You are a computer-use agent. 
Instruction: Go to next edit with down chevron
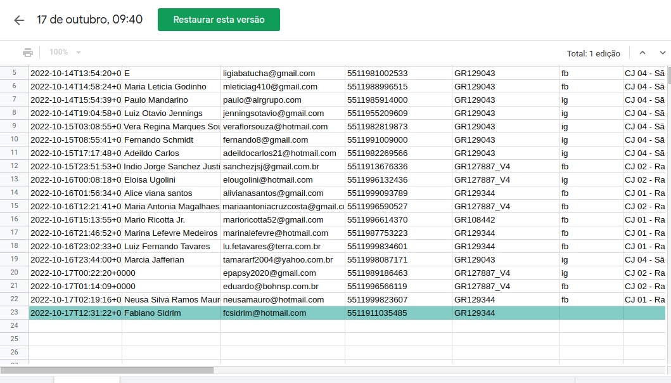[662, 53]
